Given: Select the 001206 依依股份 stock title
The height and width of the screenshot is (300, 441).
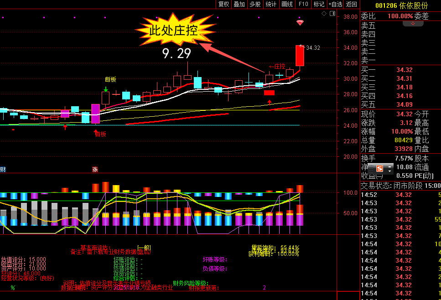Looking at the screenshot, I should coord(401,5).
